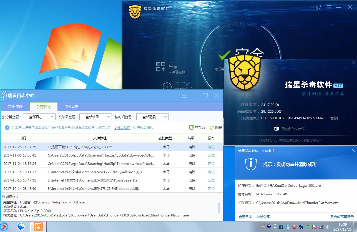Click the 文件路径 column header
This screenshot has width=357, height=232.
(x=100, y=138)
